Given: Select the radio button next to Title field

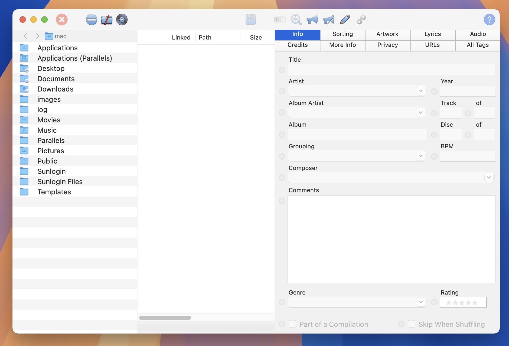Looking at the screenshot, I should click(x=282, y=70).
